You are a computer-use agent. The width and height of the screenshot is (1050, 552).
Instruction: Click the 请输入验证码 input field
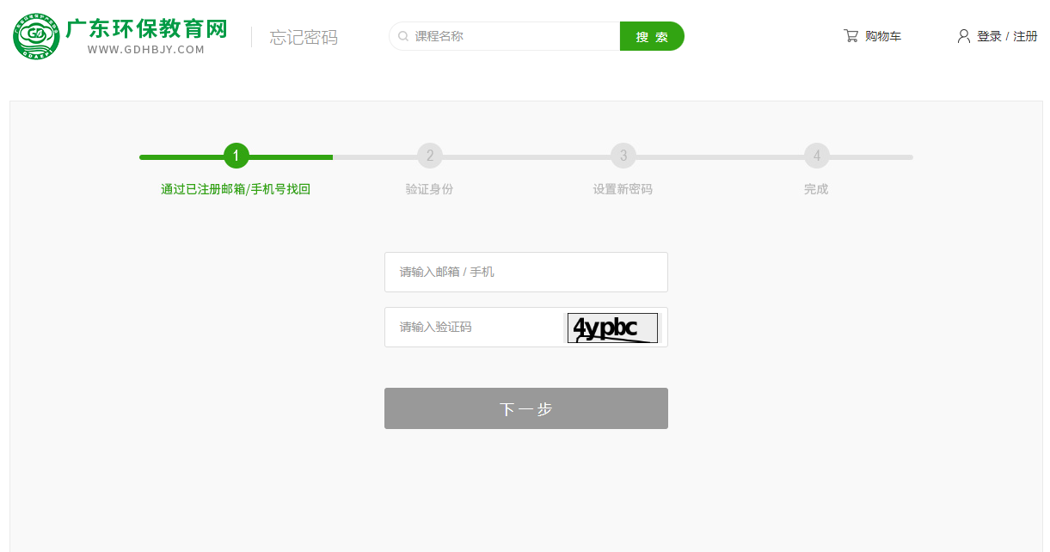tap(473, 328)
